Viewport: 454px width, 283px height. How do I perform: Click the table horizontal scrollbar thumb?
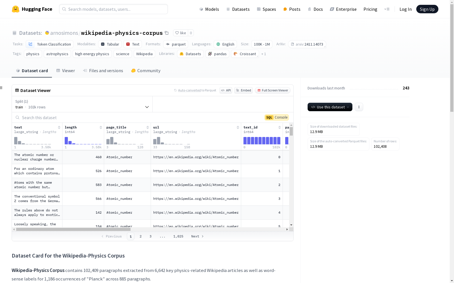pos(73,229)
